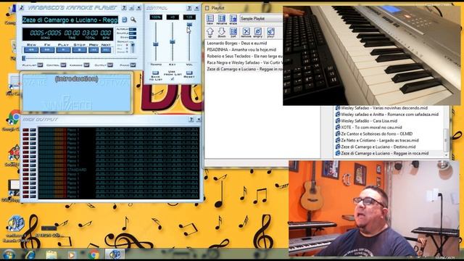Select 'Leonardo Borges - Deus e eu.mid'
The height and width of the screenshot is (261, 464).
click(x=237, y=43)
